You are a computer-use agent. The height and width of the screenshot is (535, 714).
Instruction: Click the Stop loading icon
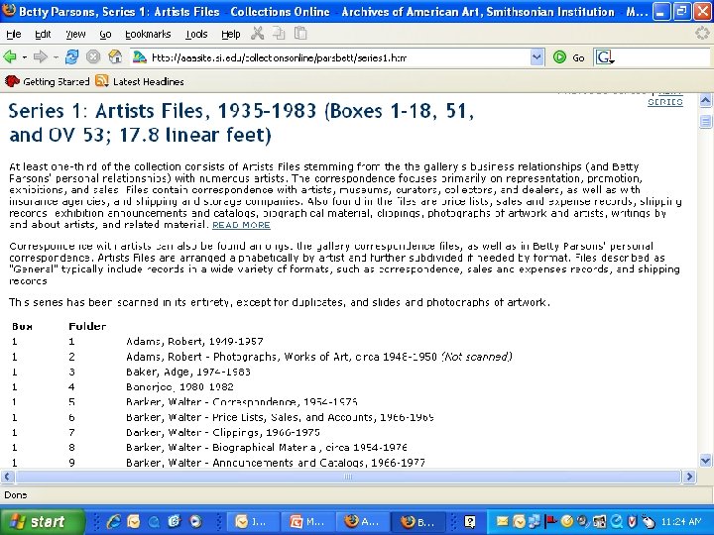pyautogui.click(x=93, y=56)
